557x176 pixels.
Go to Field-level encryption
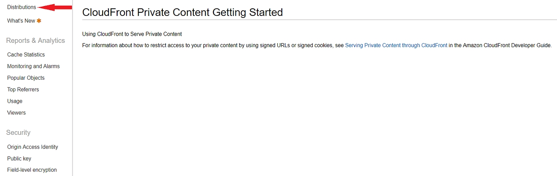click(x=32, y=170)
